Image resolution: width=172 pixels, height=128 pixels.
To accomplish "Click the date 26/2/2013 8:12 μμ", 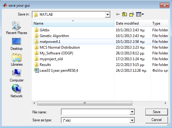I will 130,53.
